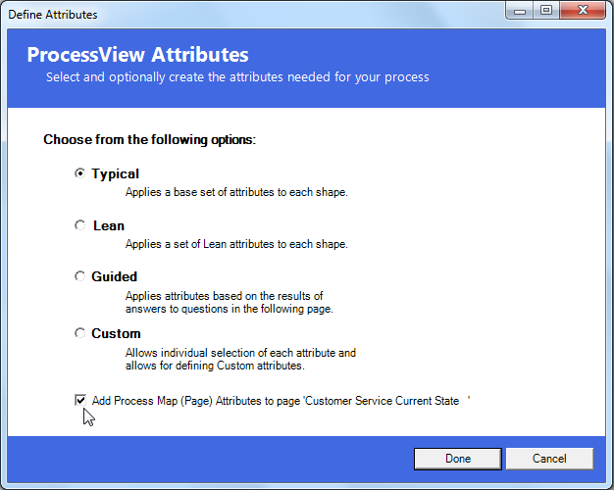614x490 pixels.
Task: Click 'Applies a set of Lean attributes' description
Action: (236, 244)
